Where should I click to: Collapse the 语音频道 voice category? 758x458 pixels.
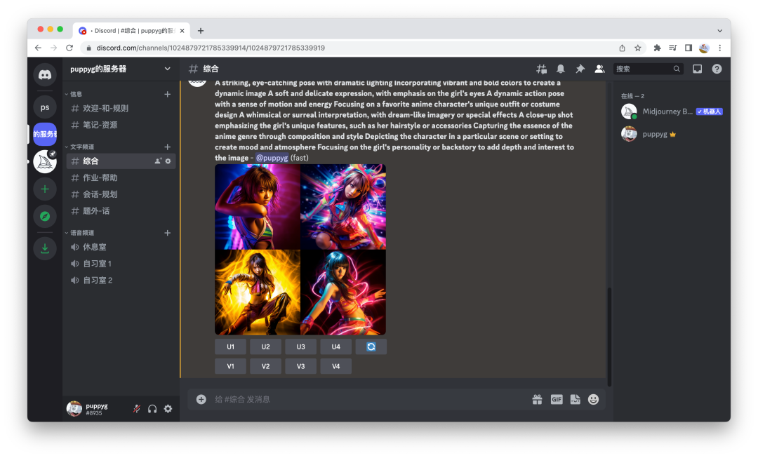[83, 233]
